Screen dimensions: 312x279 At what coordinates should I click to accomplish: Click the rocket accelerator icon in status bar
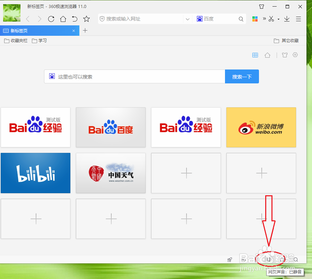coord(229,260)
